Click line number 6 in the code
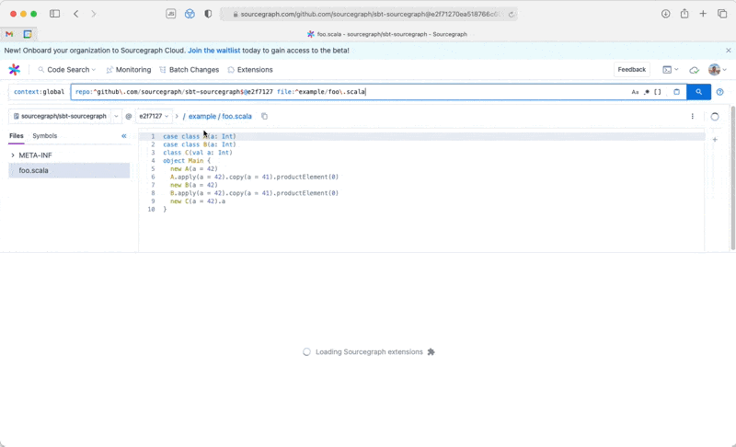 (153, 177)
